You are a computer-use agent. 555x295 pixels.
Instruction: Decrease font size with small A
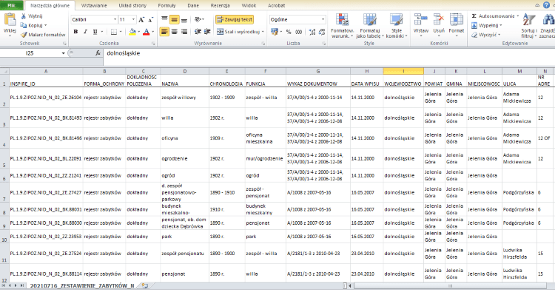[150, 20]
